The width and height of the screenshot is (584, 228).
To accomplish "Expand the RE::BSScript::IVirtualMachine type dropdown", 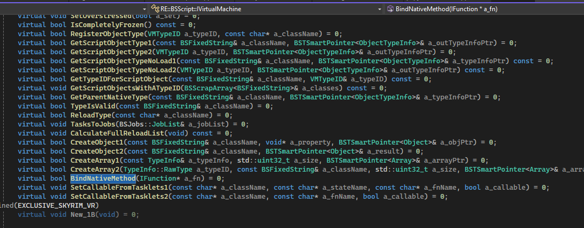I will tap(379, 9).
